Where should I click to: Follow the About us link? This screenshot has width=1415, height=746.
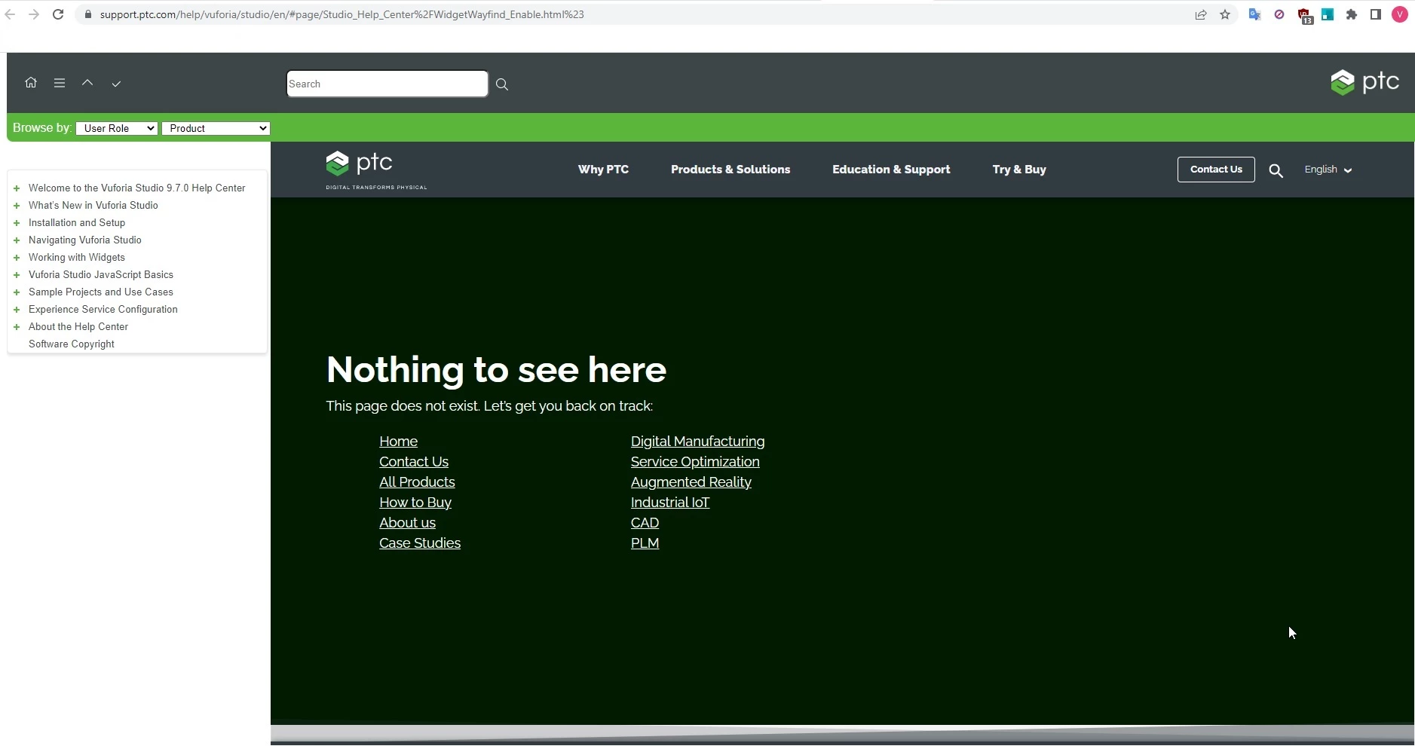tap(407, 523)
